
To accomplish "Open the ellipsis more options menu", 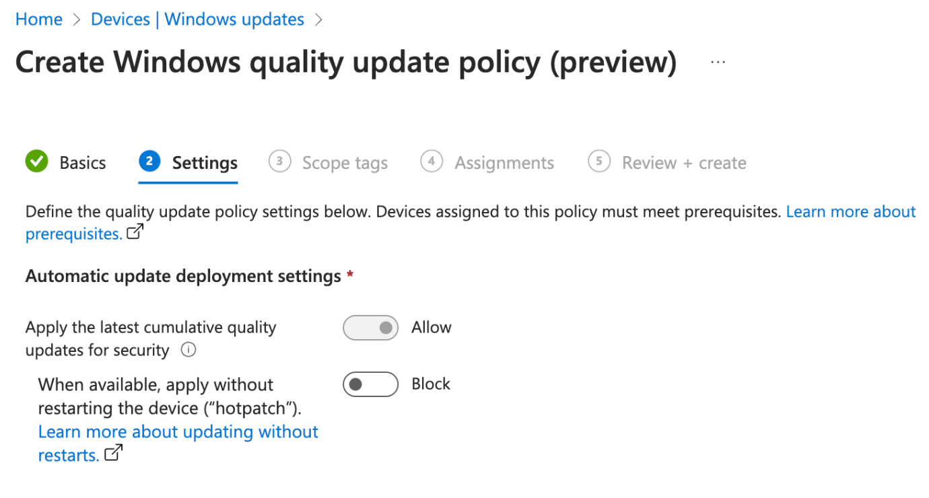I will tap(718, 62).
